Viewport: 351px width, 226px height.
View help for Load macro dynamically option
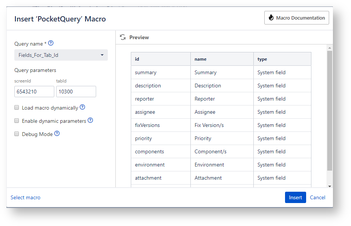82,107
